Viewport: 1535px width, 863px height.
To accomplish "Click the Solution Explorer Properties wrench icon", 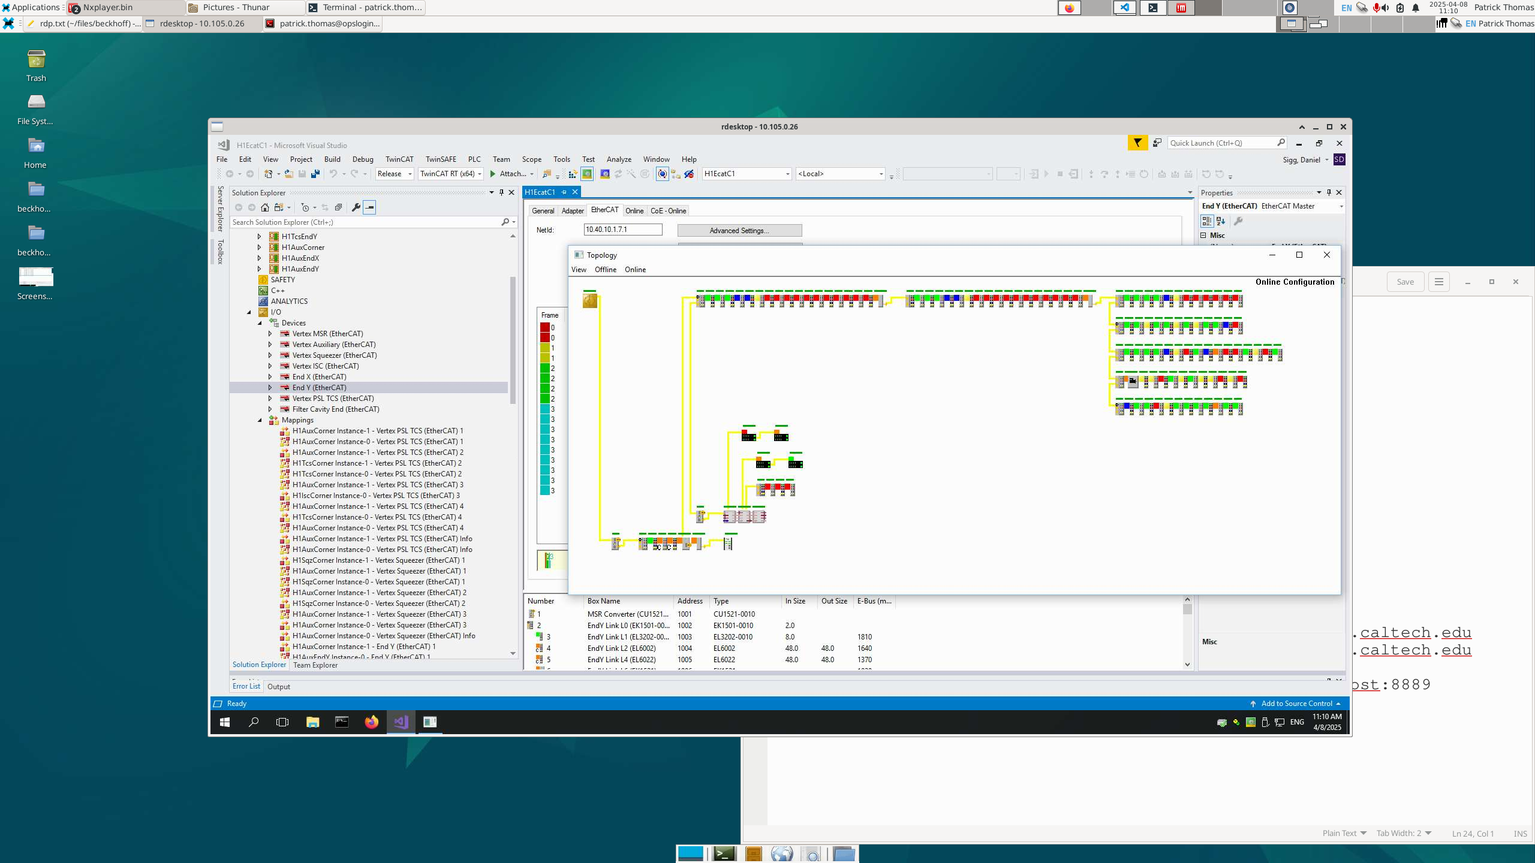I will [x=356, y=207].
